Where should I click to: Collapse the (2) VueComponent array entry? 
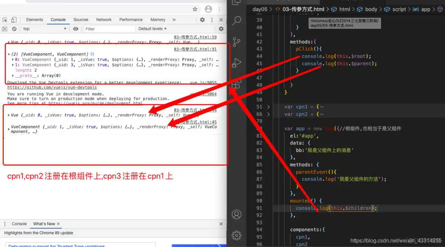9,54
